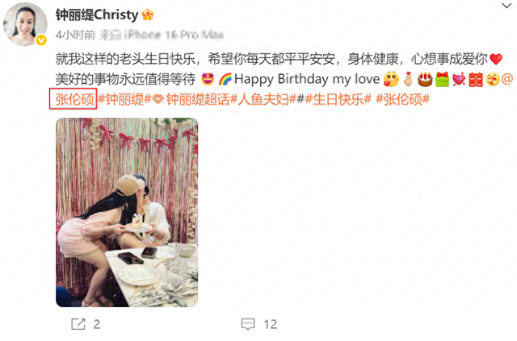This screenshot has width=517, height=341.
Task: Click the red heart emoji
Action: (495, 59)
